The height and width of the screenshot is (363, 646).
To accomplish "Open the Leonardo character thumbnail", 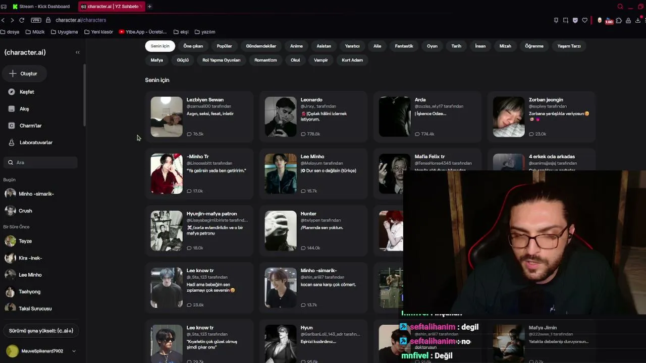I will pos(281,116).
